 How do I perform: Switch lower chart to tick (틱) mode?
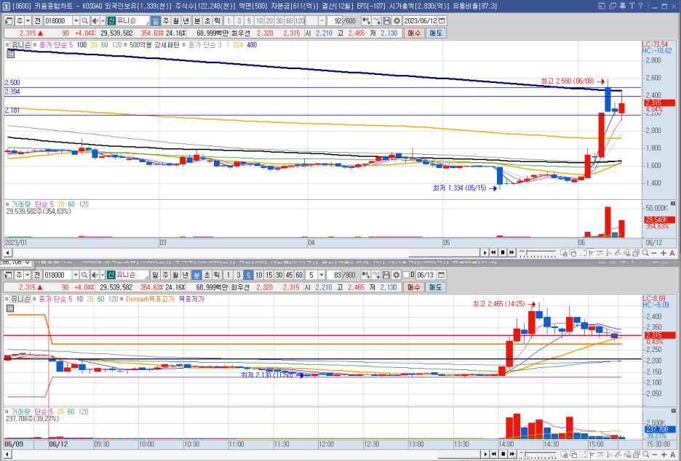tap(217, 275)
